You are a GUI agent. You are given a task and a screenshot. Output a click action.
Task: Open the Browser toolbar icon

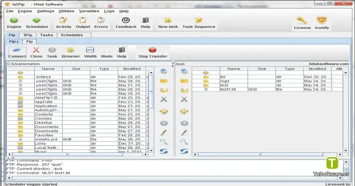pos(71,50)
